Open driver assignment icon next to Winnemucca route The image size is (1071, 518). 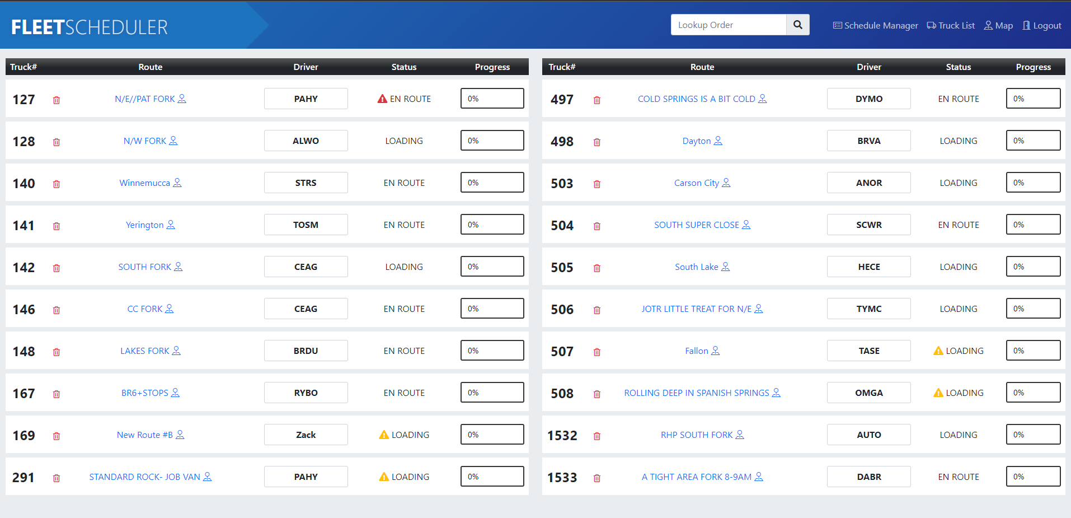[x=177, y=183]
